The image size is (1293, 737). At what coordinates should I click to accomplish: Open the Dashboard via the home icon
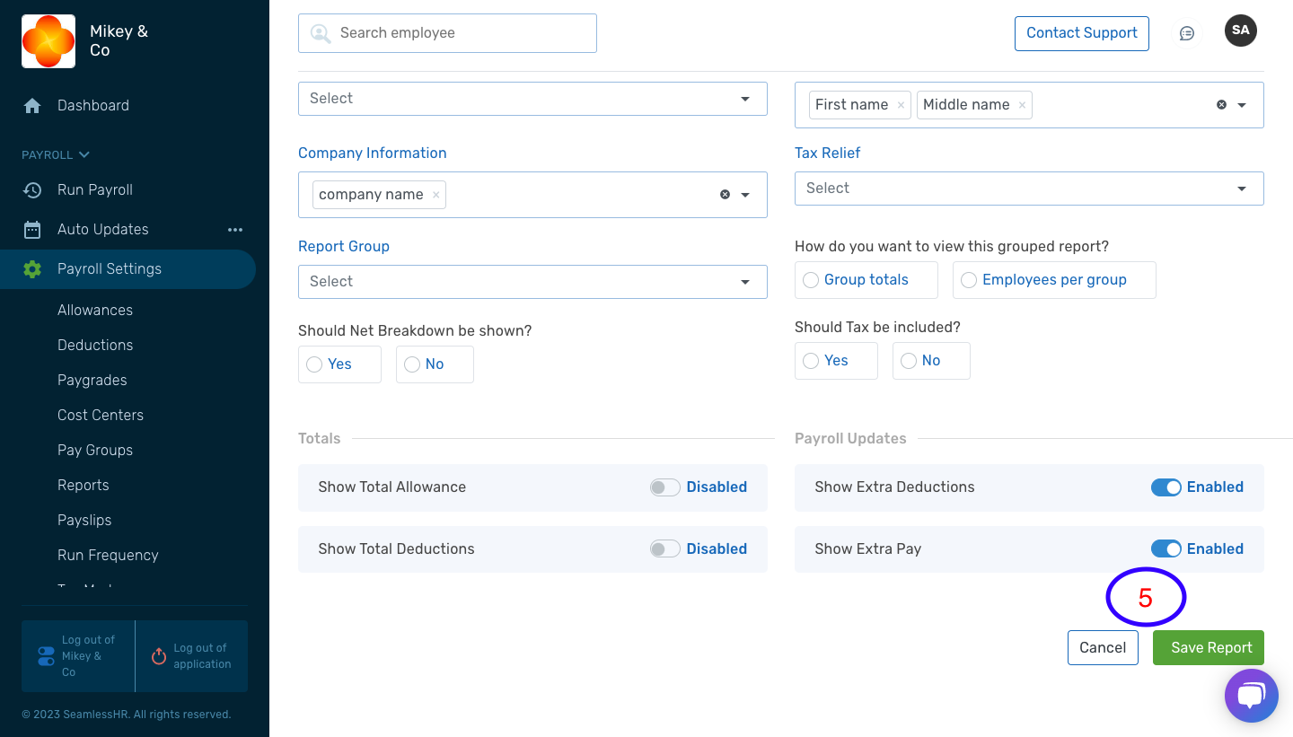pyautogui.click(x=33, y=105)
